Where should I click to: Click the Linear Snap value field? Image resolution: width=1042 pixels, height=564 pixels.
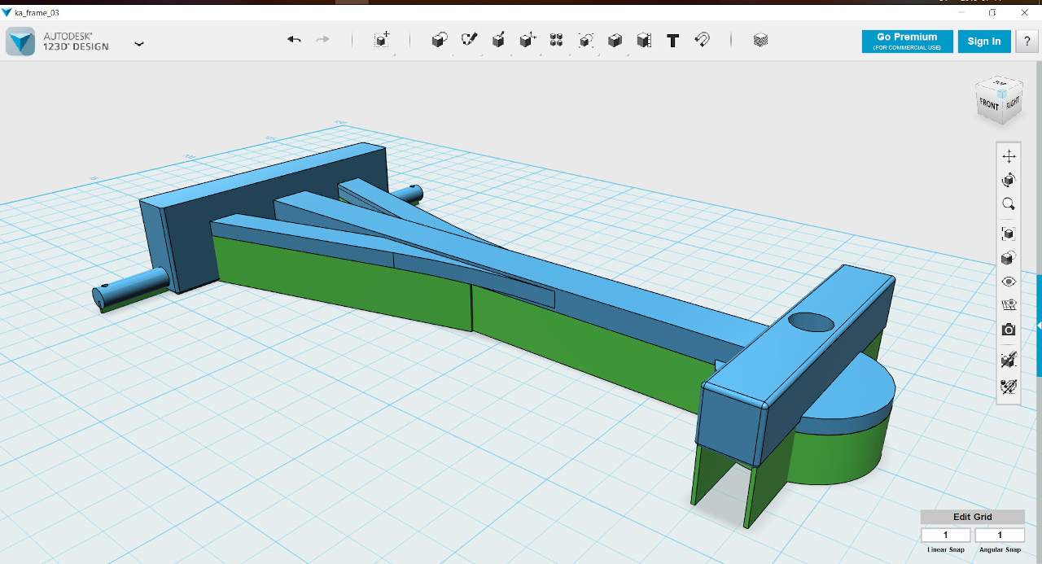click(946, 535)
